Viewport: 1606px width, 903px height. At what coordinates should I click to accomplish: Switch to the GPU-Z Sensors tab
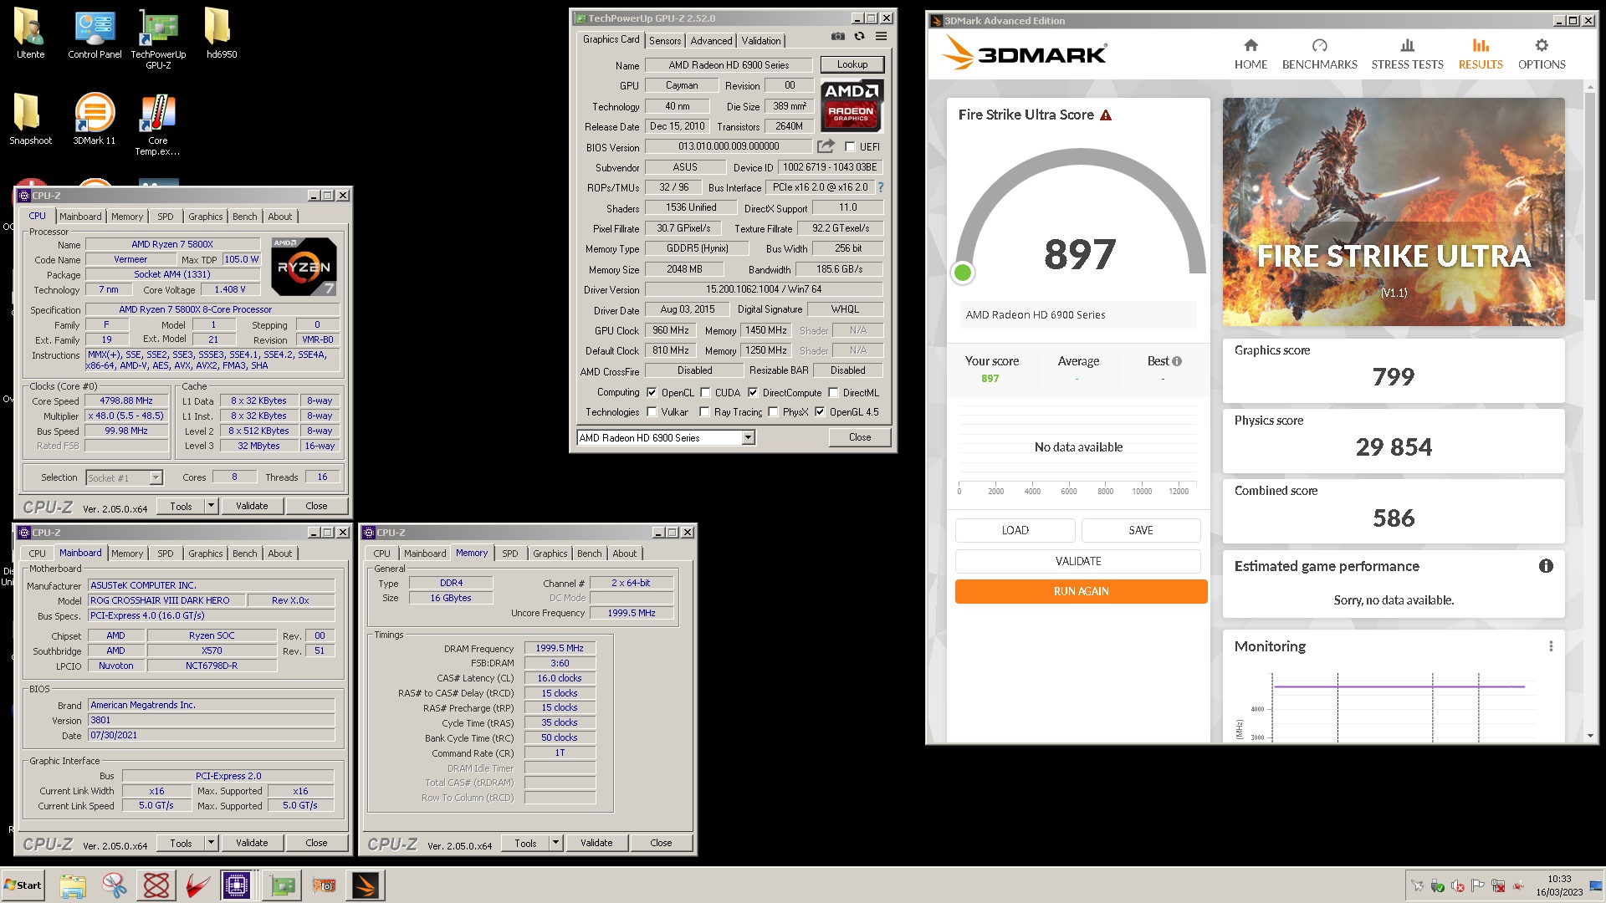(665, 40)
